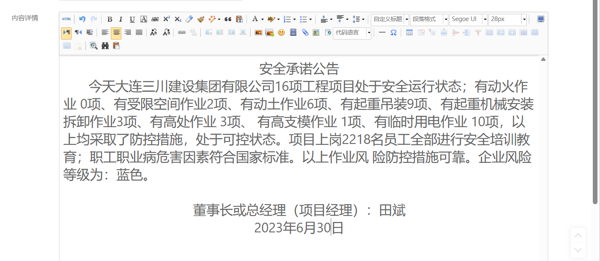
Task: Paste as plain text
Action: (240, 19)
